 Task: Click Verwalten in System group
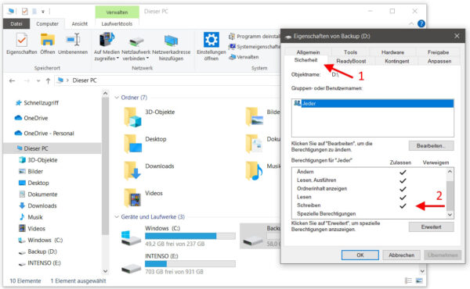(244, 57)
